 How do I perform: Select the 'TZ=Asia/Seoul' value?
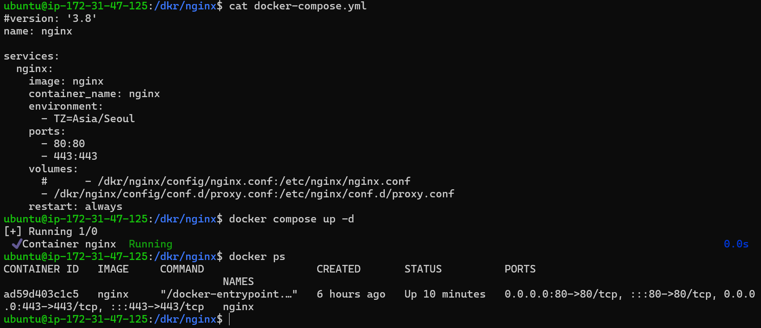pyautogui.click(x=94, y=119)
